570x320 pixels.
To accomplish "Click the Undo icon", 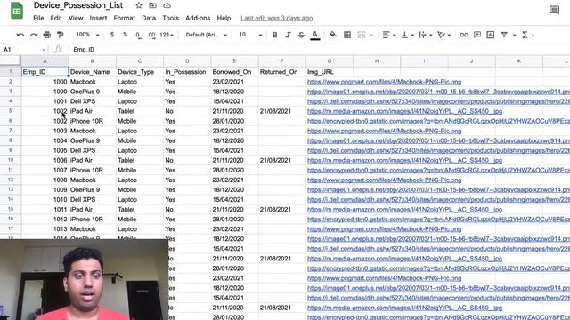I will [x=20, y=35].
